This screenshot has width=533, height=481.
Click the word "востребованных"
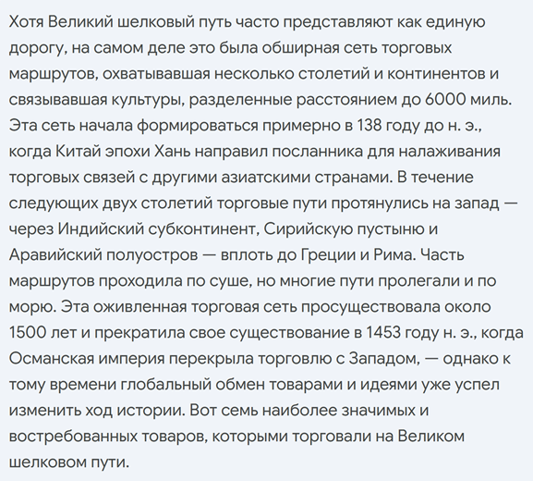73,436
